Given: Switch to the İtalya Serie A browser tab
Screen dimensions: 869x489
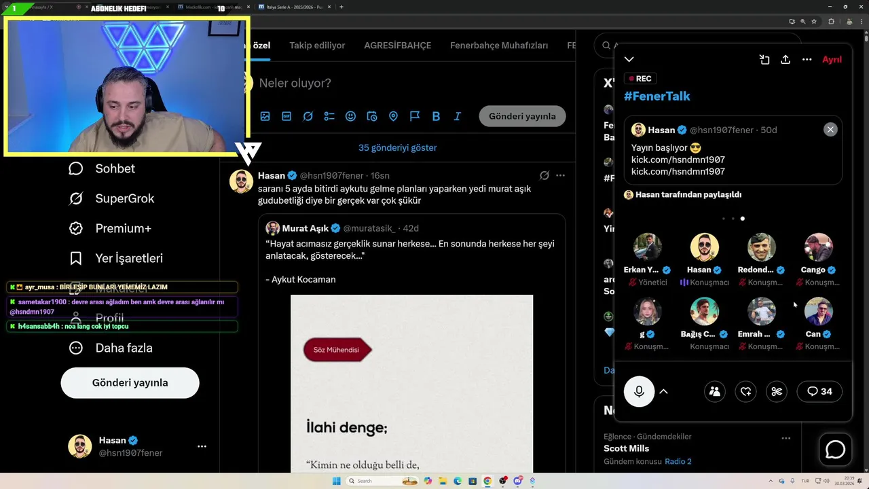Looking at the screenshot, I should (294, 7).
